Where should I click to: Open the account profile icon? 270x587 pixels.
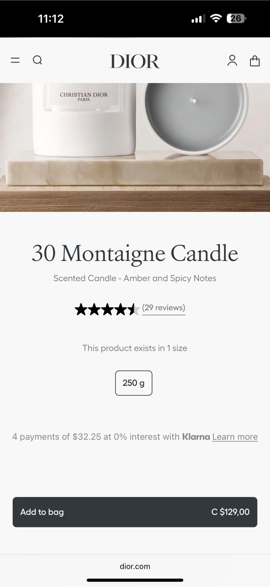tap(232, 60)
